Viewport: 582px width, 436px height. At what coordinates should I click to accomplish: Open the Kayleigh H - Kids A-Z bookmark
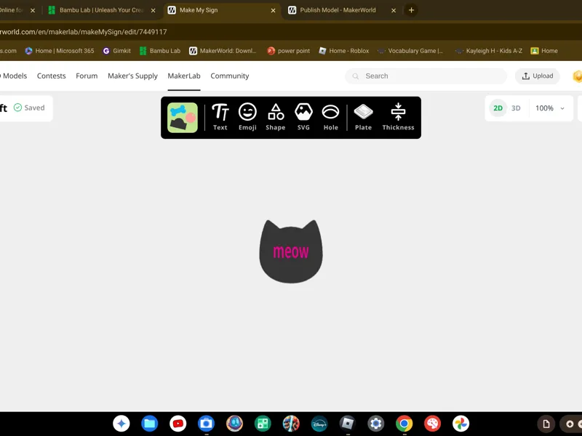point(489,51)
